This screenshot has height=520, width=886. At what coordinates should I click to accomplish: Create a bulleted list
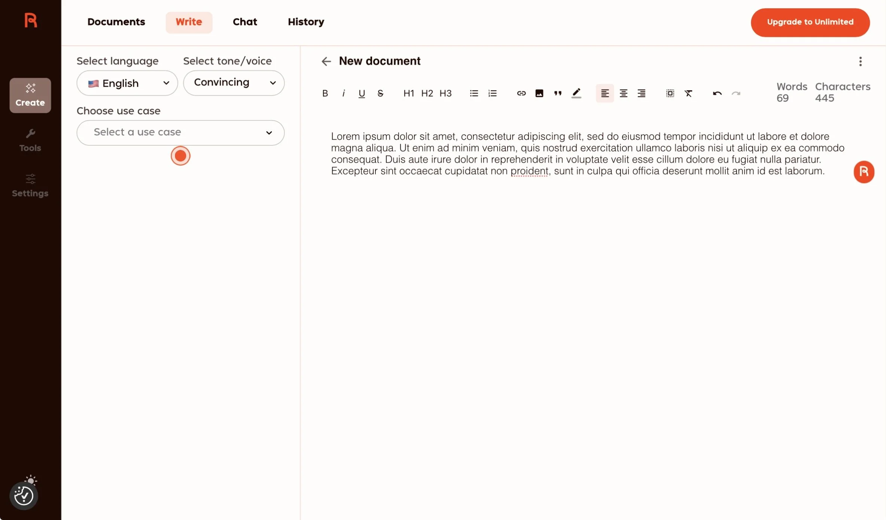(x=474, y=93)
